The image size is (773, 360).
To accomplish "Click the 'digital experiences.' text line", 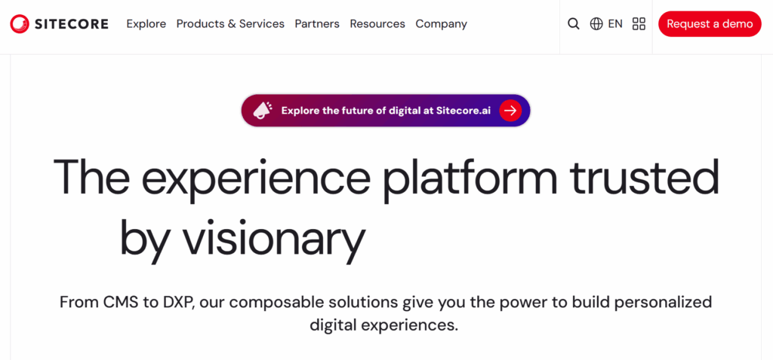I will click(x=384, y=325).
